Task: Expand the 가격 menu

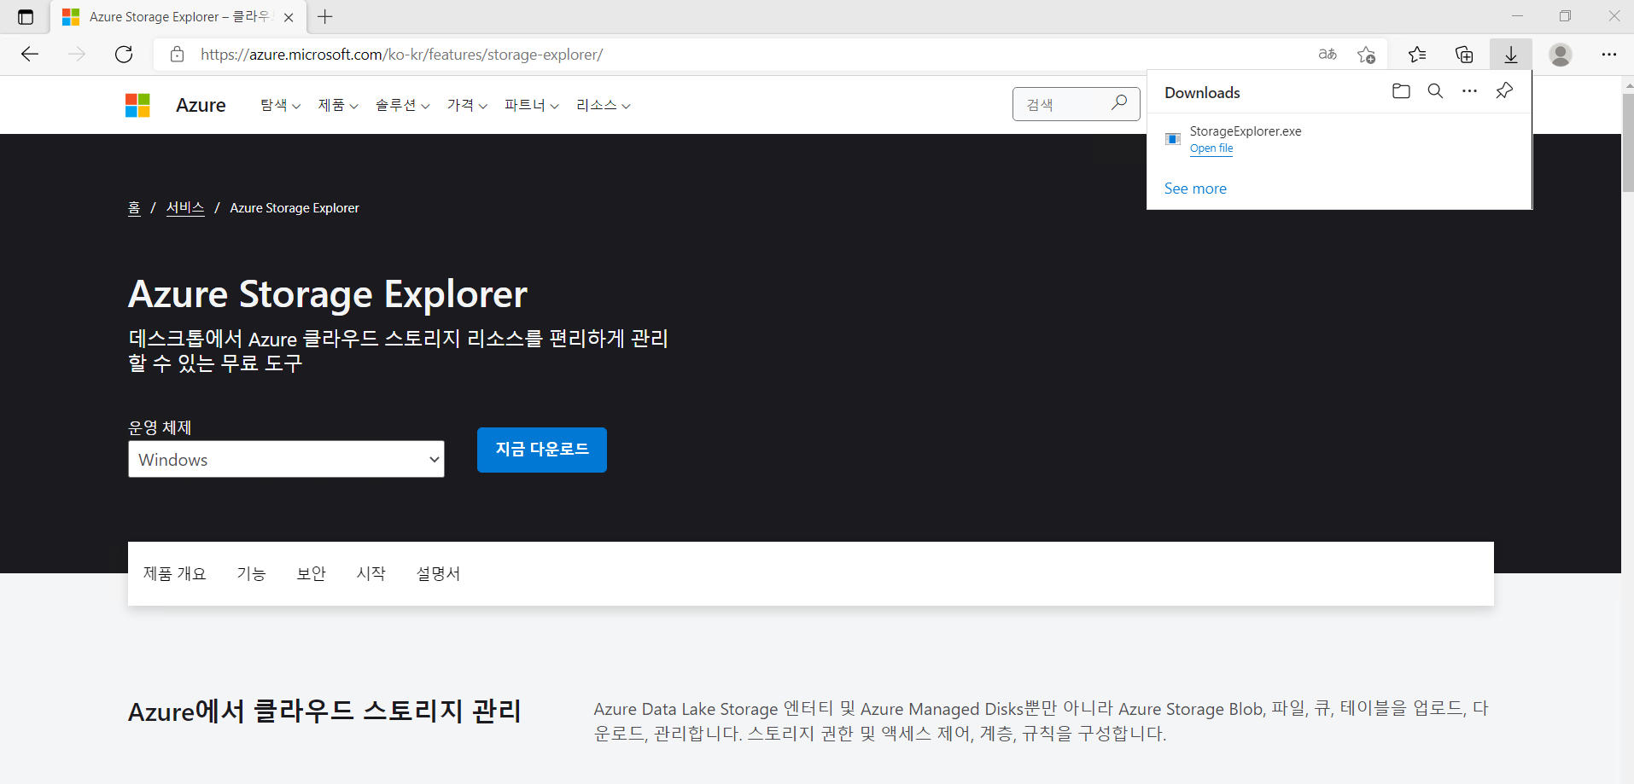Action: pos(467,105)
